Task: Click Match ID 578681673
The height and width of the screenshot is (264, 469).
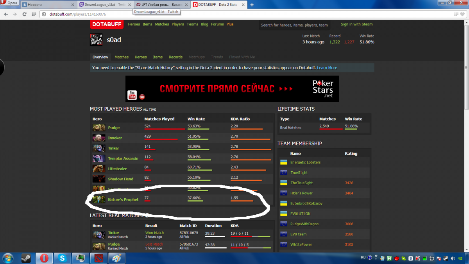Action: (189, 244)
